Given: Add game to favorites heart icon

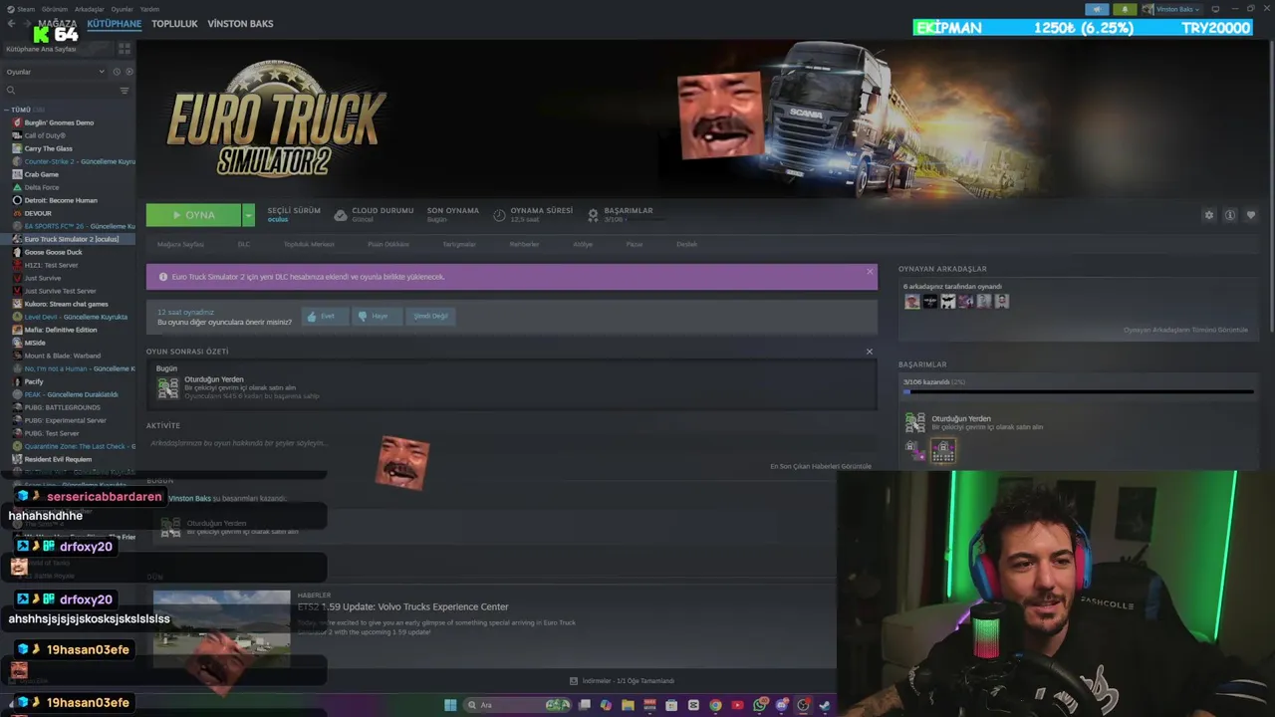Looking at the screenshot, I should coord(1251,215).
